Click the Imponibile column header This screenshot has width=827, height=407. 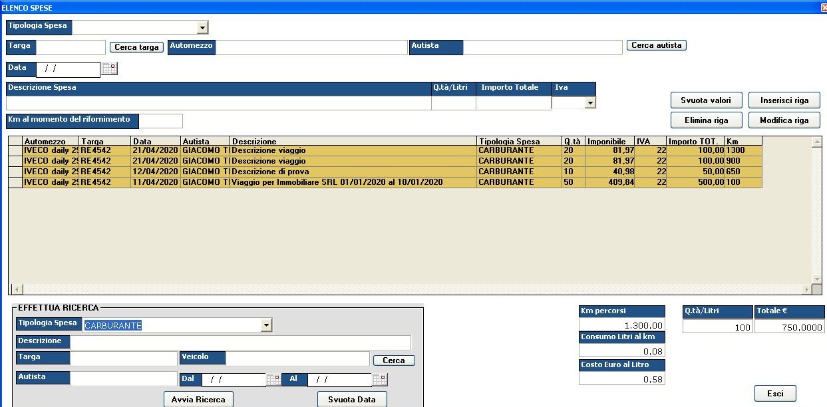[x=610, y=142]
